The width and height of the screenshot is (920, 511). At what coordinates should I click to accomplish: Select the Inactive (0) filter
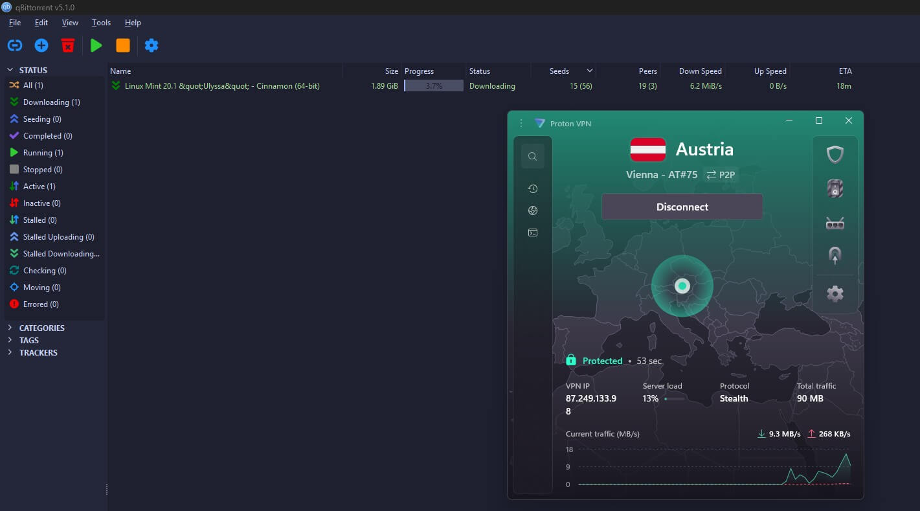54,203
